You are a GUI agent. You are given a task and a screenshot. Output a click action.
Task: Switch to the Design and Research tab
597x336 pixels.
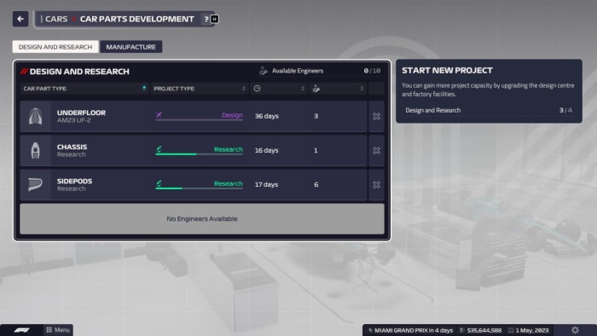click(55, 47)
